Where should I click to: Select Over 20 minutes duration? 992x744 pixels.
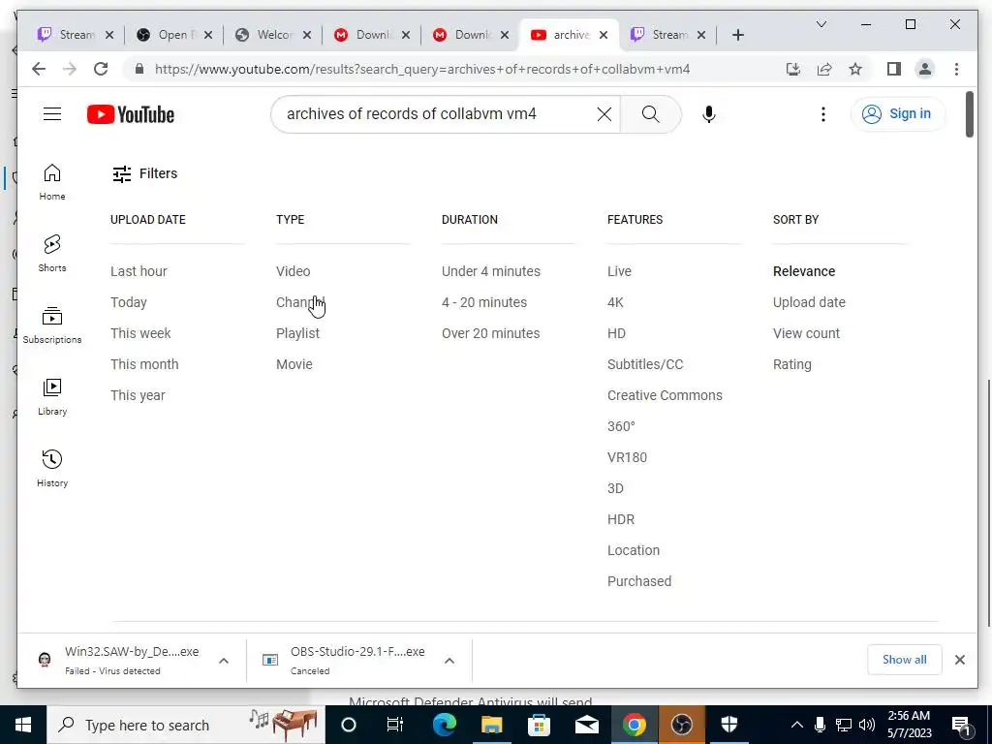(490, 333)
